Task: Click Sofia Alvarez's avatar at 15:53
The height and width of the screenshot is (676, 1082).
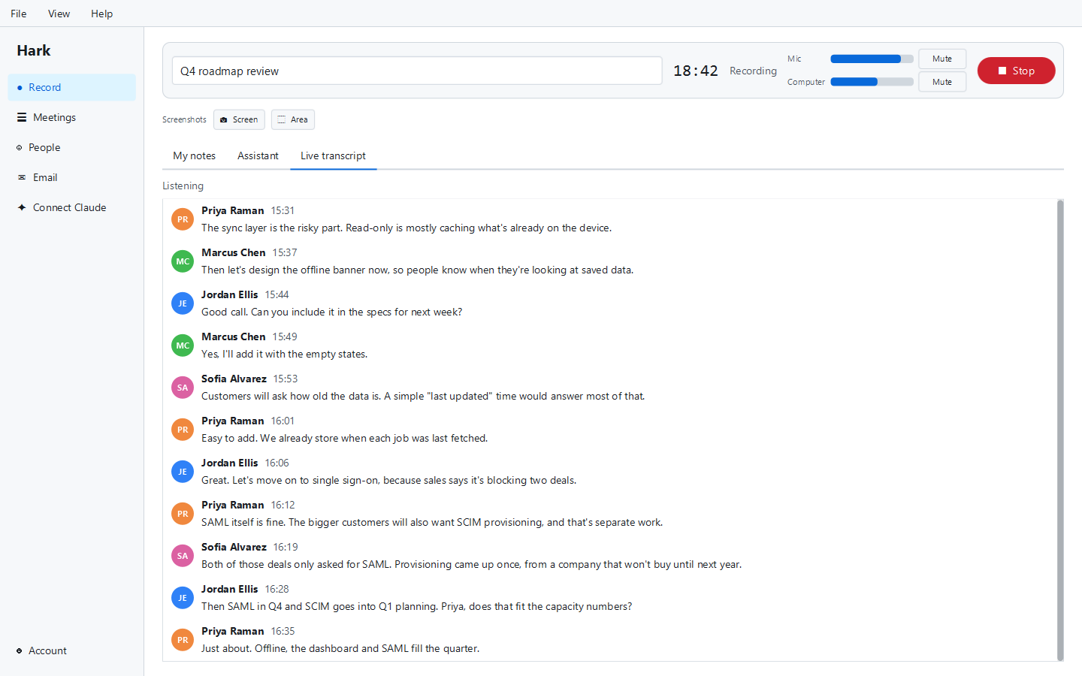Action: pos(183,388)
